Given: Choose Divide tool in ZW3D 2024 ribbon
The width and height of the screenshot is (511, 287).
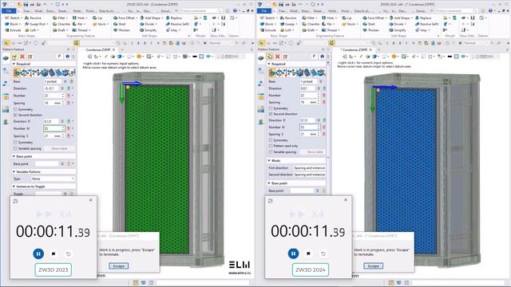Looking at the screenshot, I should (396, 24).
